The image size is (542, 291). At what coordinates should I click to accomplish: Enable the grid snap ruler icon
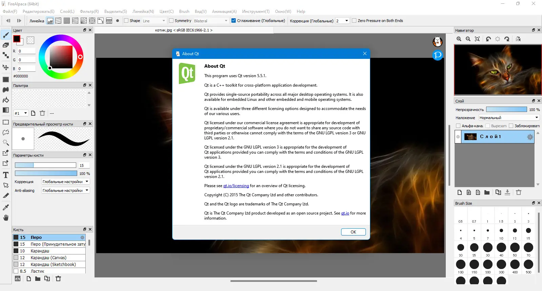tap(67, 21)
